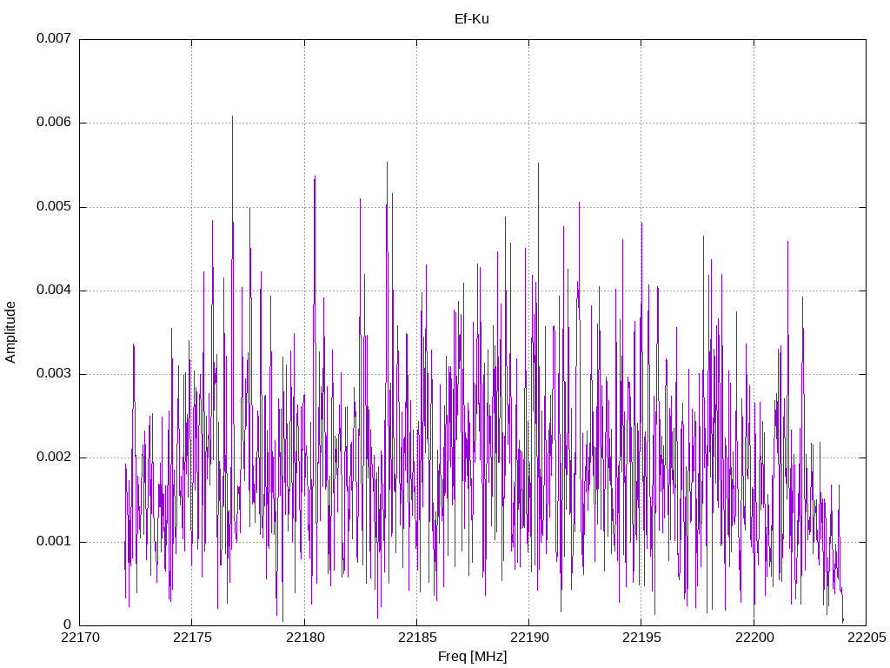The image size is (890, 668).
Task: Click the y-axis tick value 0.001
Action: tap(54, 541)
